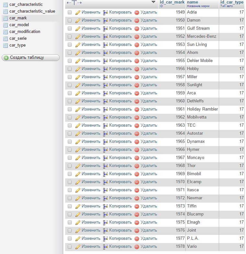This screenshot has width=246, height=254.
Task: Click pencil icon in the Sunlight row
Action: click(78, 85)
